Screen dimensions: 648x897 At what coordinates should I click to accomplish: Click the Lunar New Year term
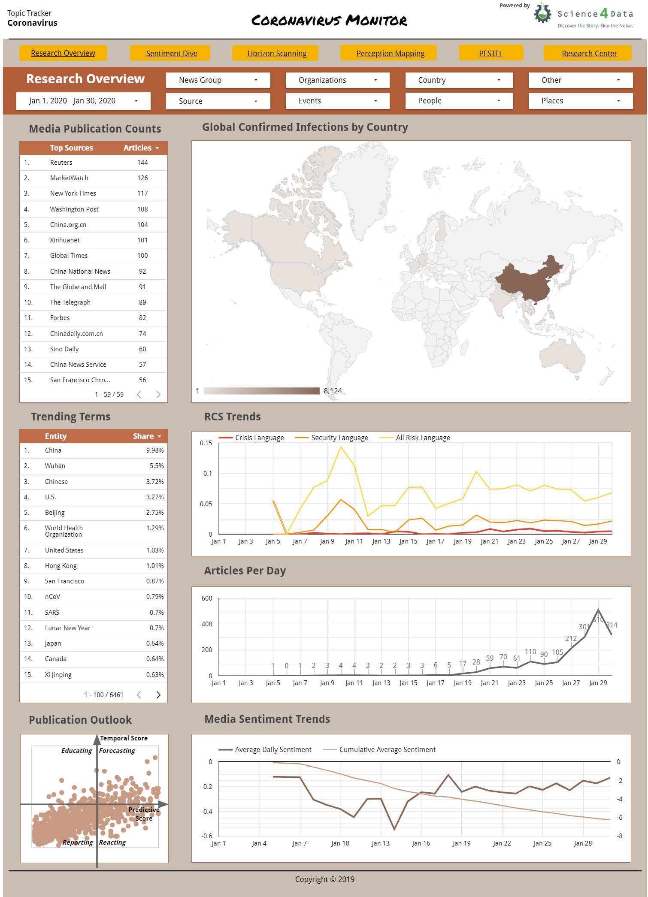(x=94, y=628)
